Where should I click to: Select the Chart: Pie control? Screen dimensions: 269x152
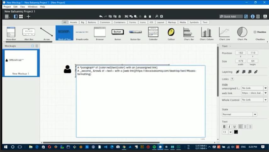242,33
